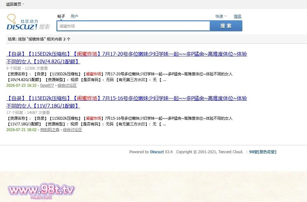Click the timestamp 2026-07-23 16:32
307x202 pixels.
(x=21, y=85)
